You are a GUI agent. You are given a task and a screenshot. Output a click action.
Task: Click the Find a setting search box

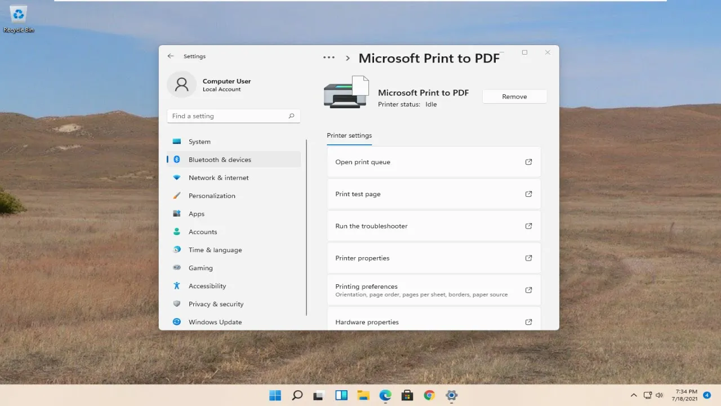pos(233,116)
